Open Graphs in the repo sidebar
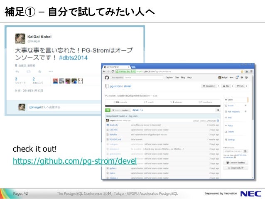265x199 pixels. [230, 132]
